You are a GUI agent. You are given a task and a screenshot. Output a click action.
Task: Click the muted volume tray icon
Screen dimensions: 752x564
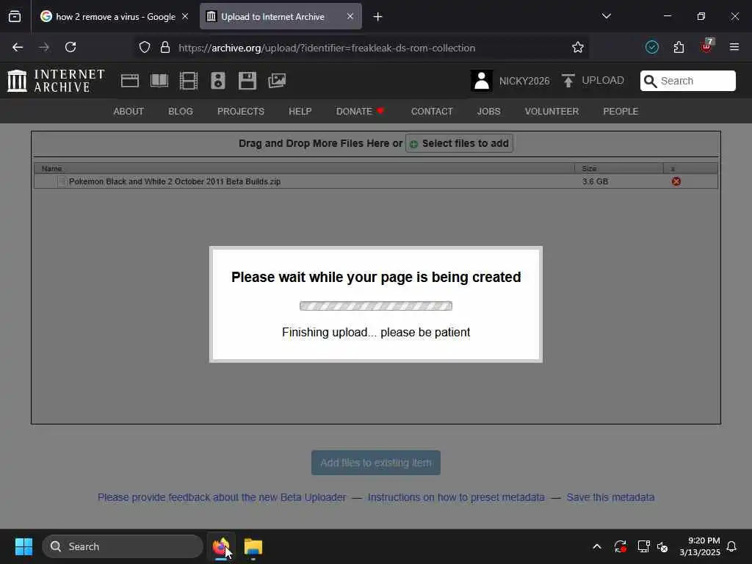[x=663, y=546]
